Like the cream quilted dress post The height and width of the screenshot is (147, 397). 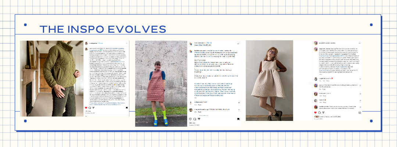315,112
